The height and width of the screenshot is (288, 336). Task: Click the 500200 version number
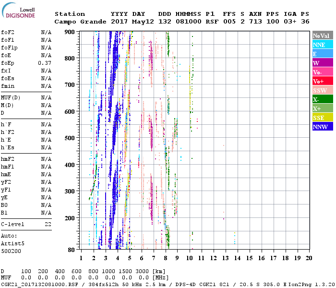pyautogui.click(x=11, y=252)
